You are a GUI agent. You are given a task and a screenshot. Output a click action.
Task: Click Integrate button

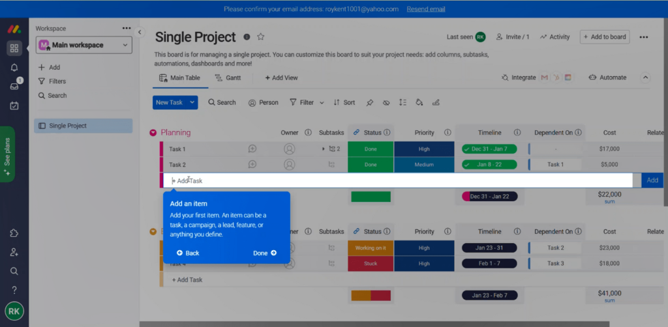[x=519, y=78]
